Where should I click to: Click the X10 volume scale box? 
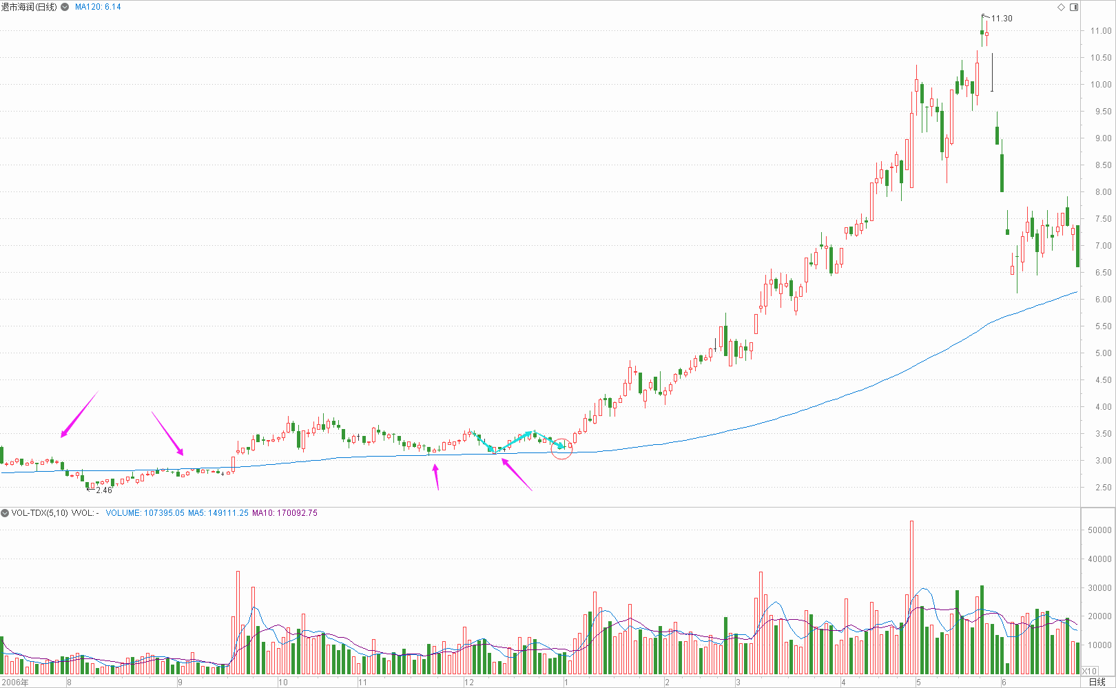click(1089, 671)
